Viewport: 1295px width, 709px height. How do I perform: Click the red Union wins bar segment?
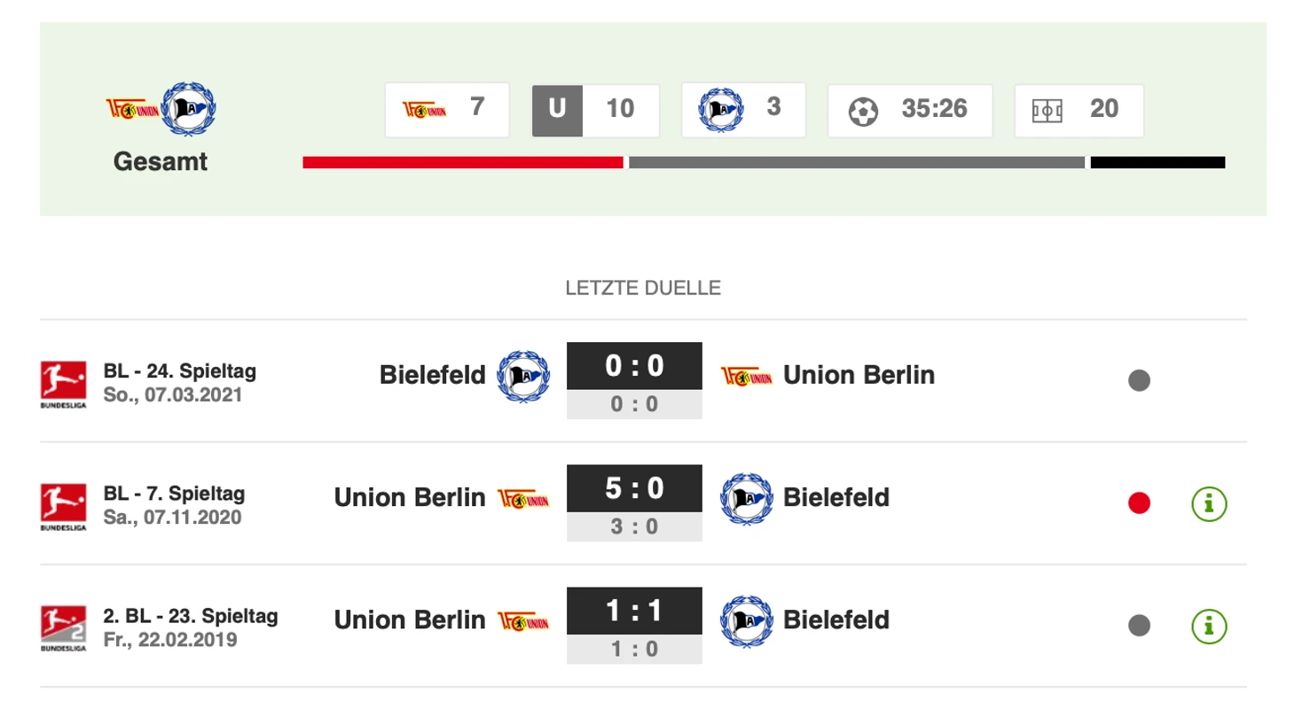463,163
